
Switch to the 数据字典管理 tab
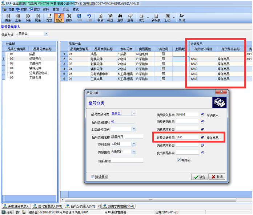119,206
